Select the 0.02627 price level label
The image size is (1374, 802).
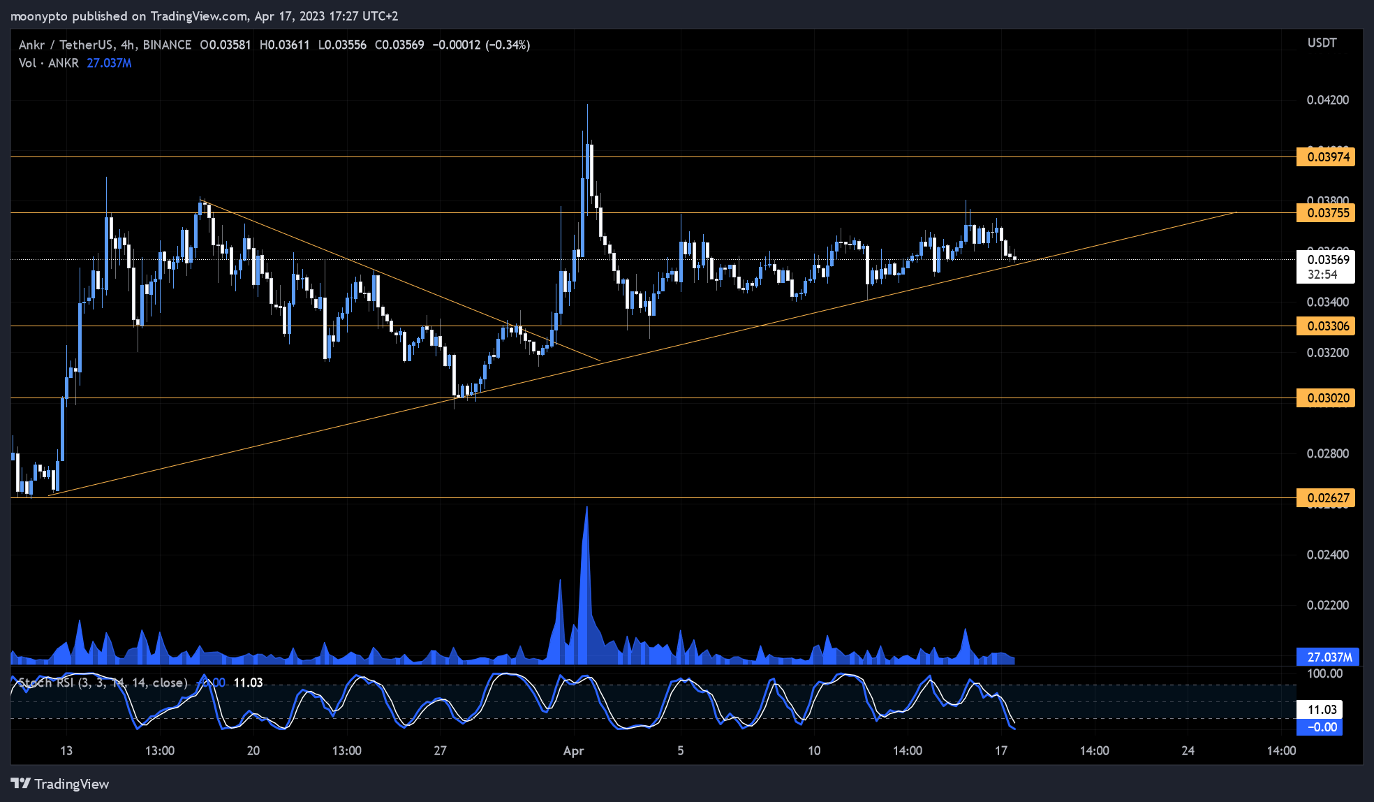point(1325,497)
